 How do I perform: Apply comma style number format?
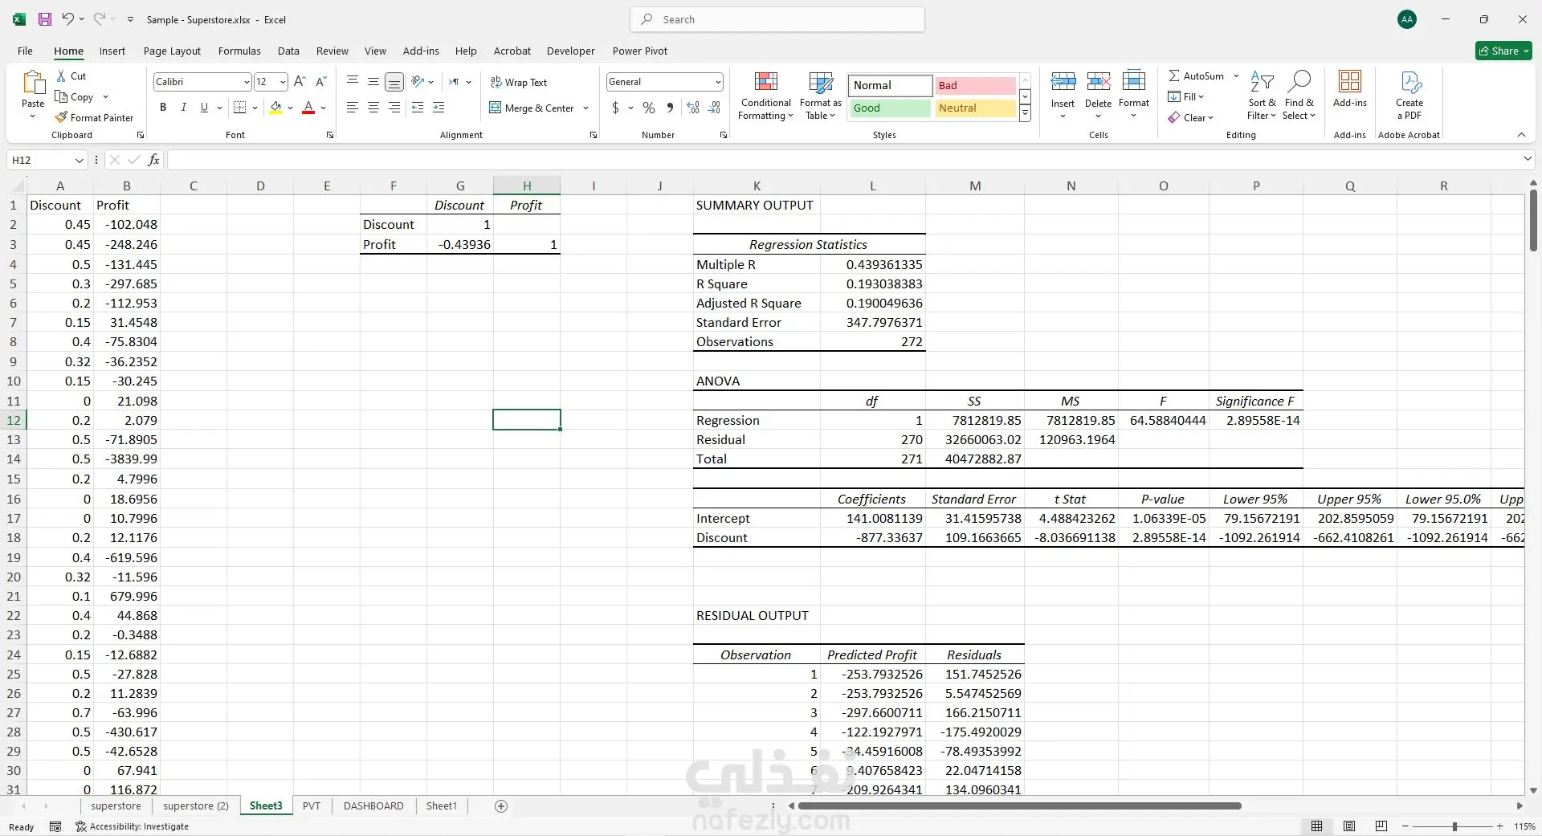point(670,107)
